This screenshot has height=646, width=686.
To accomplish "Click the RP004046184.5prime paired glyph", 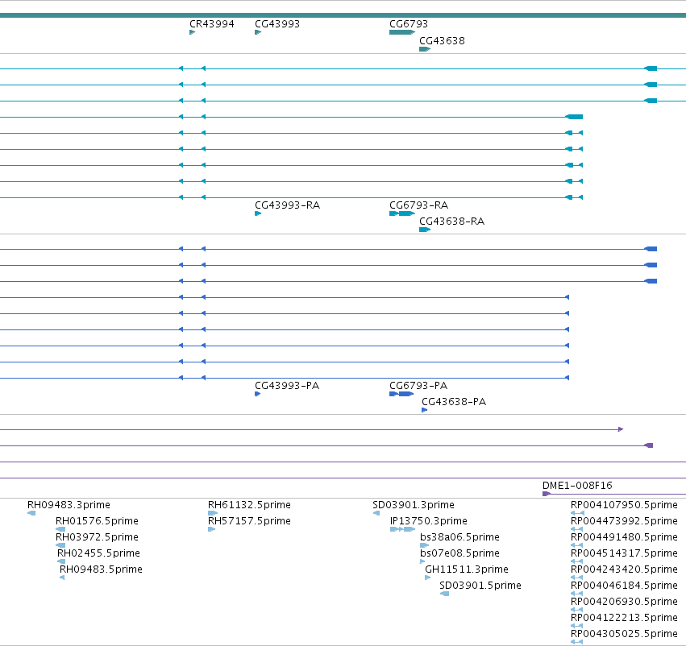I will [576, 594].
